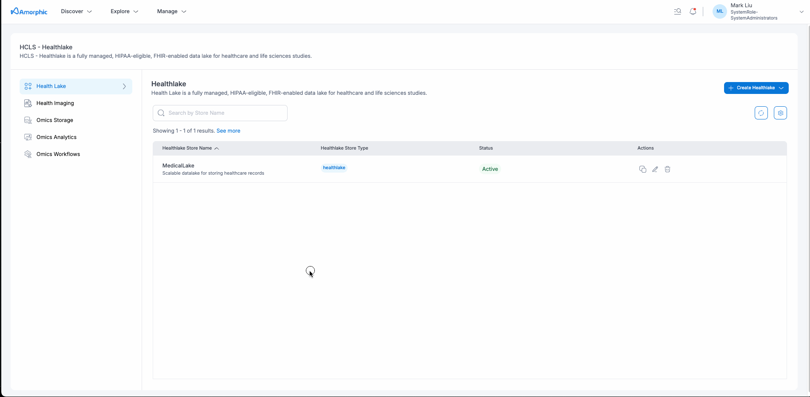Click the Health Imaging sidebar icon
The width and height of the screenshot is (810, 397).
tap(28, 103)
